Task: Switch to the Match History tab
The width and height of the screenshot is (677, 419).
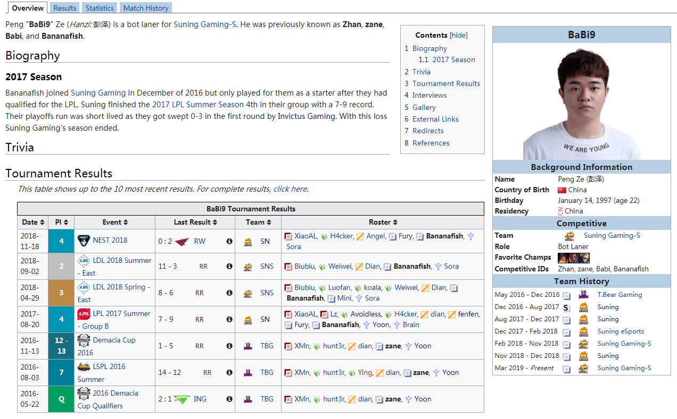Action: tap(145, 8)
